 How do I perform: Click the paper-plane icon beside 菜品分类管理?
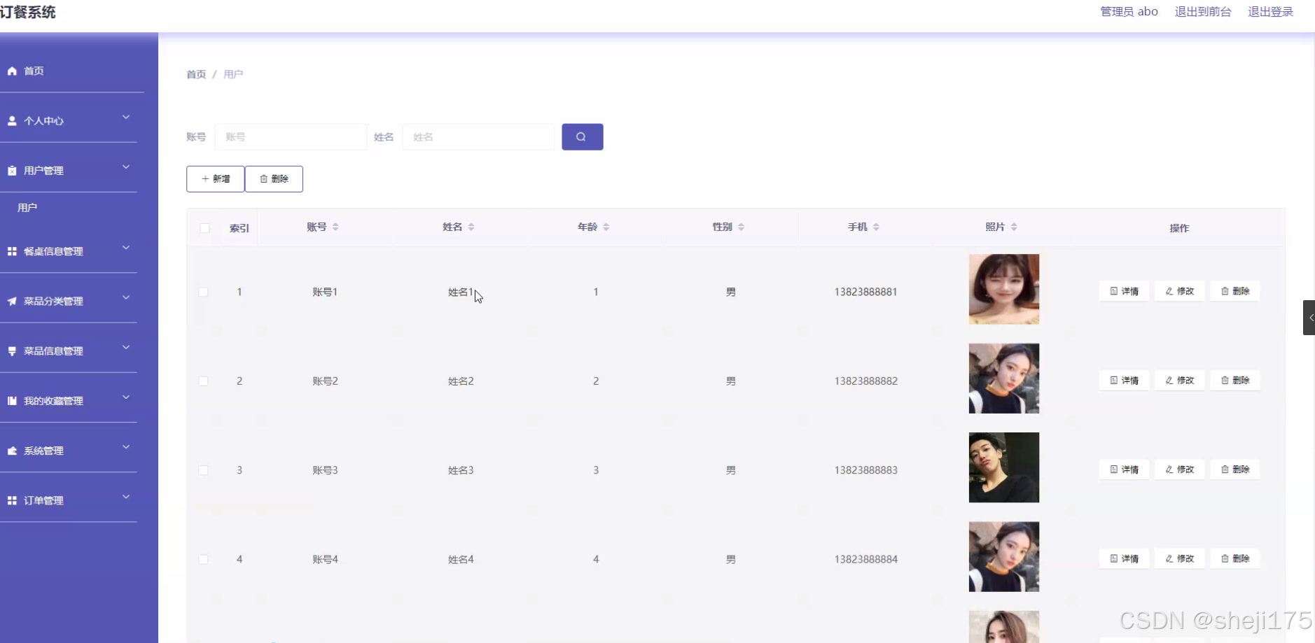[12, 301]
